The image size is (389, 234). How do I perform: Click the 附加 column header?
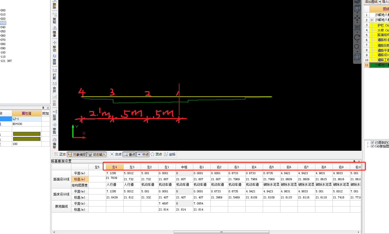(x=46, y=113)
